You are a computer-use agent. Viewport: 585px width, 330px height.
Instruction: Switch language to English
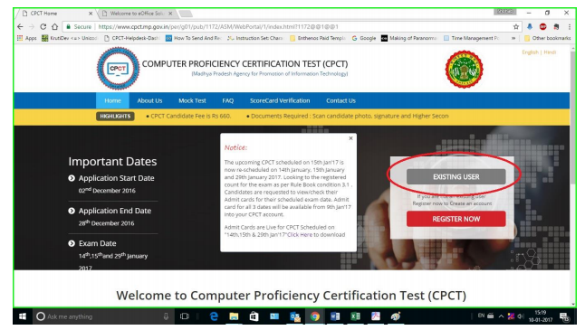pyautogui.click(x=530, y=52)
